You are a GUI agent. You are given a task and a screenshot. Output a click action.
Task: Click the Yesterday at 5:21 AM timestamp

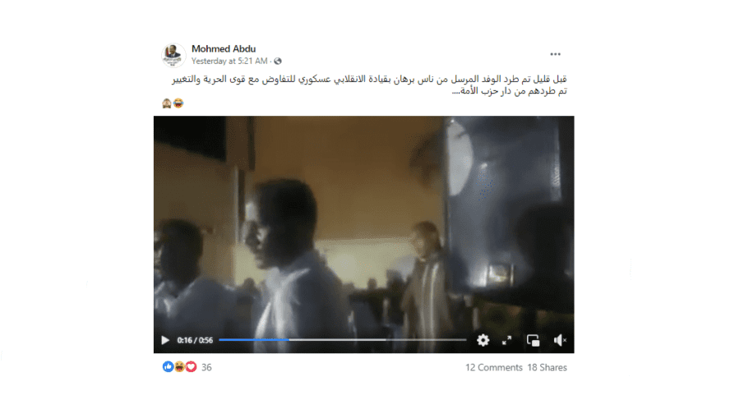229,61
